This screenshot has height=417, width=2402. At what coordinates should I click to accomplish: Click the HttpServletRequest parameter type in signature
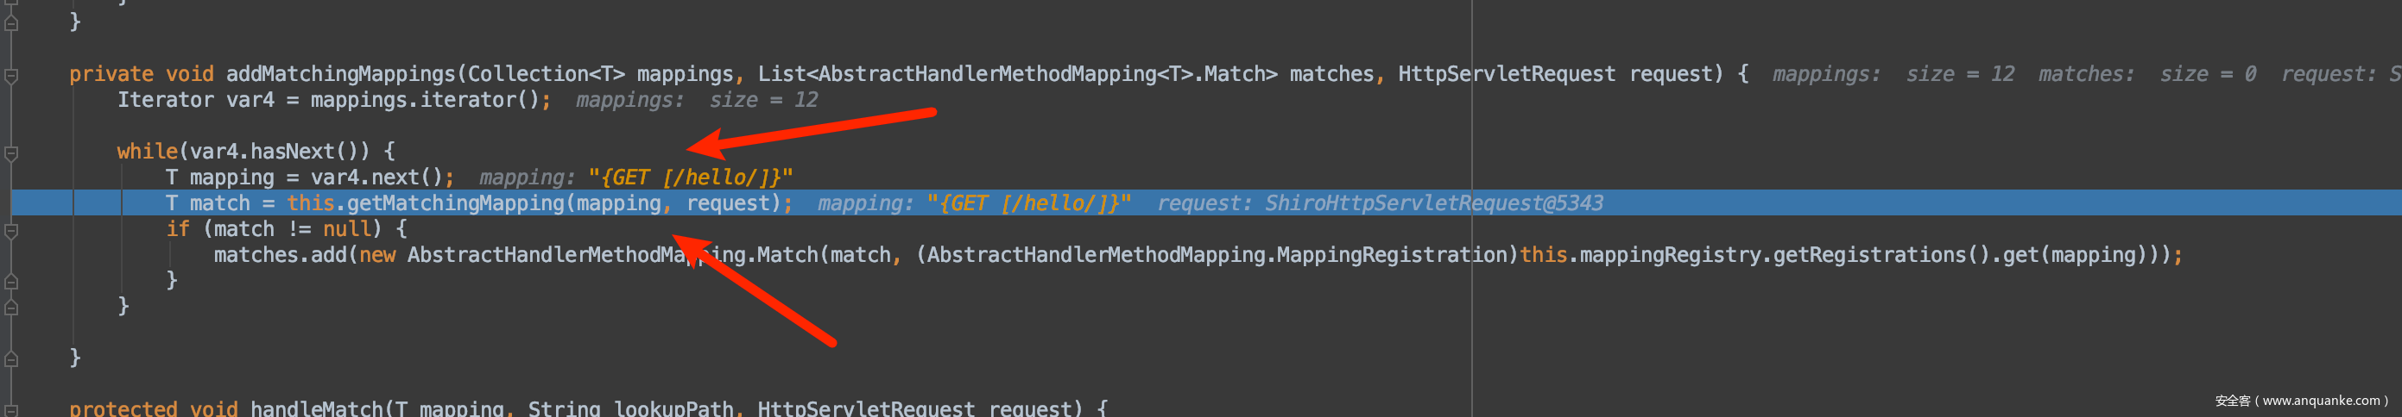coord(1506,73)
